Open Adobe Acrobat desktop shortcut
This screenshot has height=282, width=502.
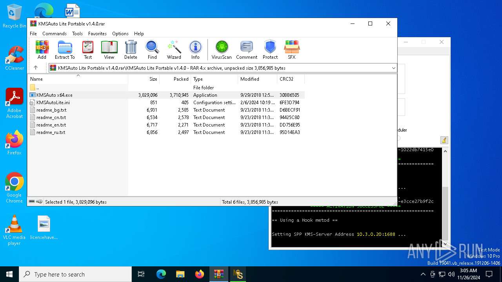pyautogui.click(x=15, y=103)
